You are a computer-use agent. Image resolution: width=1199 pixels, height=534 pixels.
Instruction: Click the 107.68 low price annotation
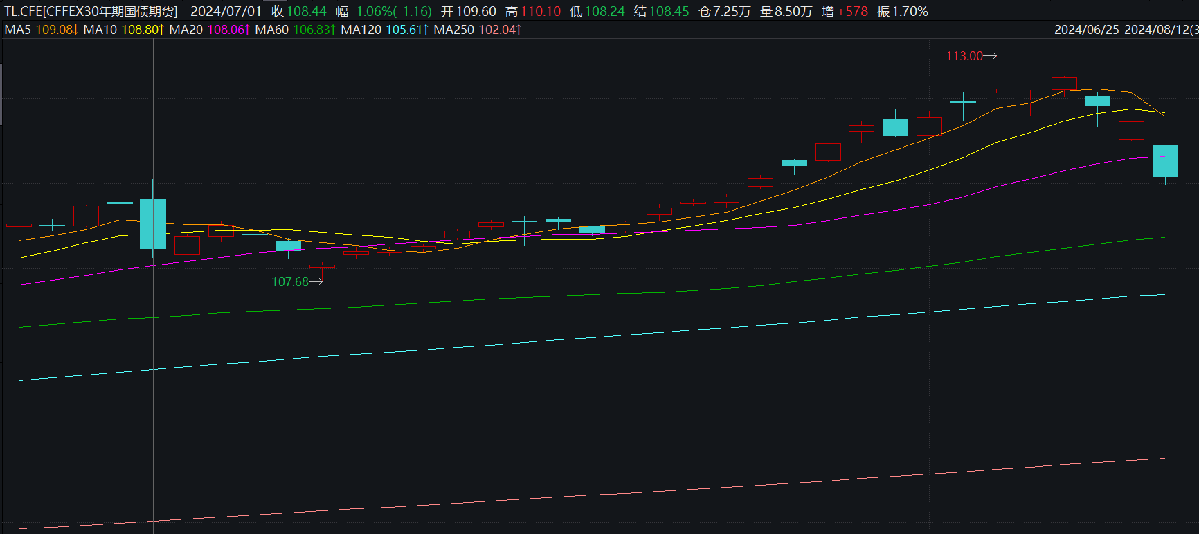click(x=290, y=282)
